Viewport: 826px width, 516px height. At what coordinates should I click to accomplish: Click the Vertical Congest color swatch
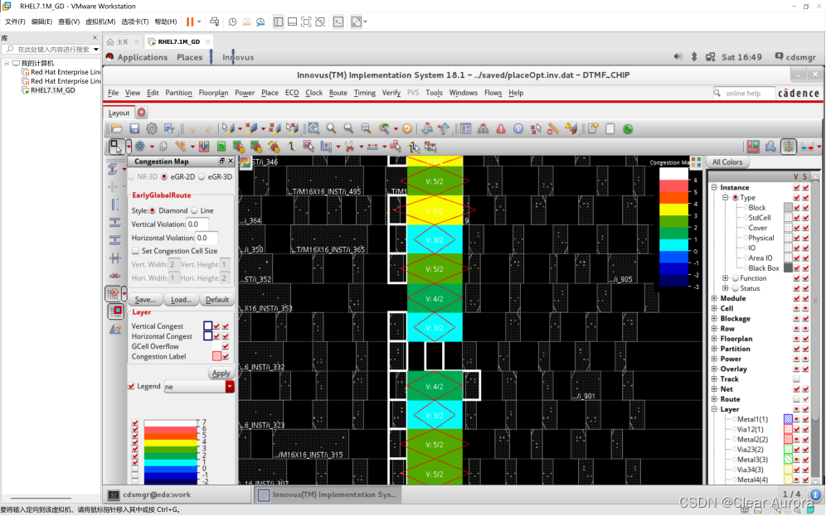(207, 326)
